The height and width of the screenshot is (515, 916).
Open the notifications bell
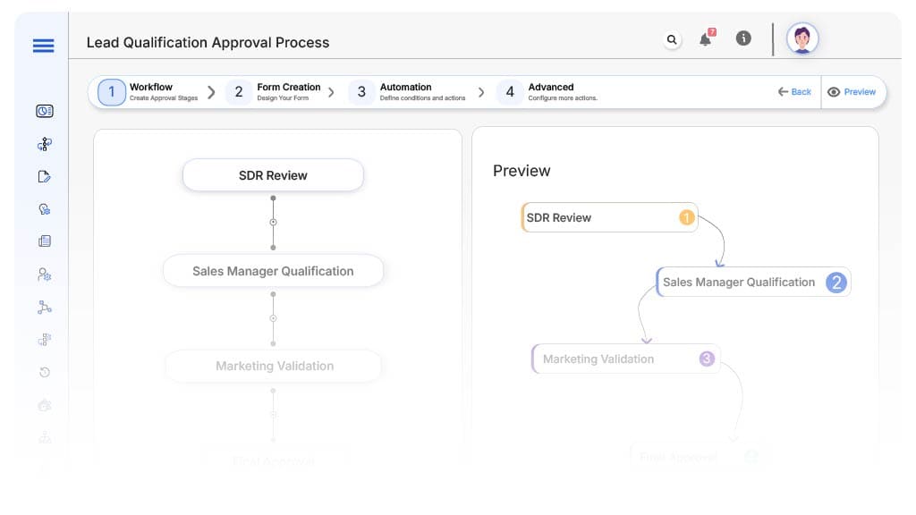pyautogui.click(x=706, y=38)
